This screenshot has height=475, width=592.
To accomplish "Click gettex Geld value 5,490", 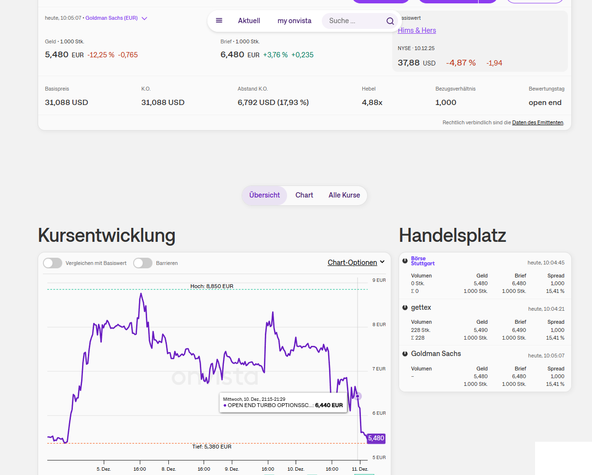I will pos(481,330).
